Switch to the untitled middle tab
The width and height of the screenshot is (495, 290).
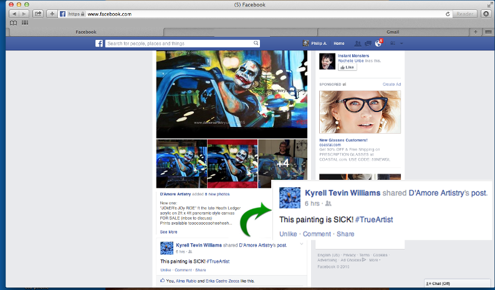tap(241, 32)
